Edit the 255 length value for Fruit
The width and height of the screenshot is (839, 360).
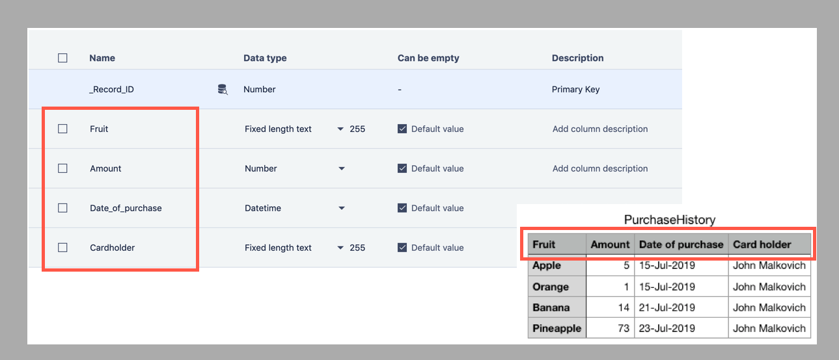click(x=357, y=129)
